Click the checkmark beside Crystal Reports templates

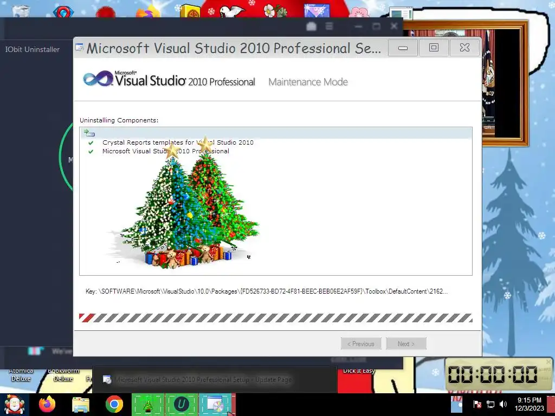tap(91, 142)
